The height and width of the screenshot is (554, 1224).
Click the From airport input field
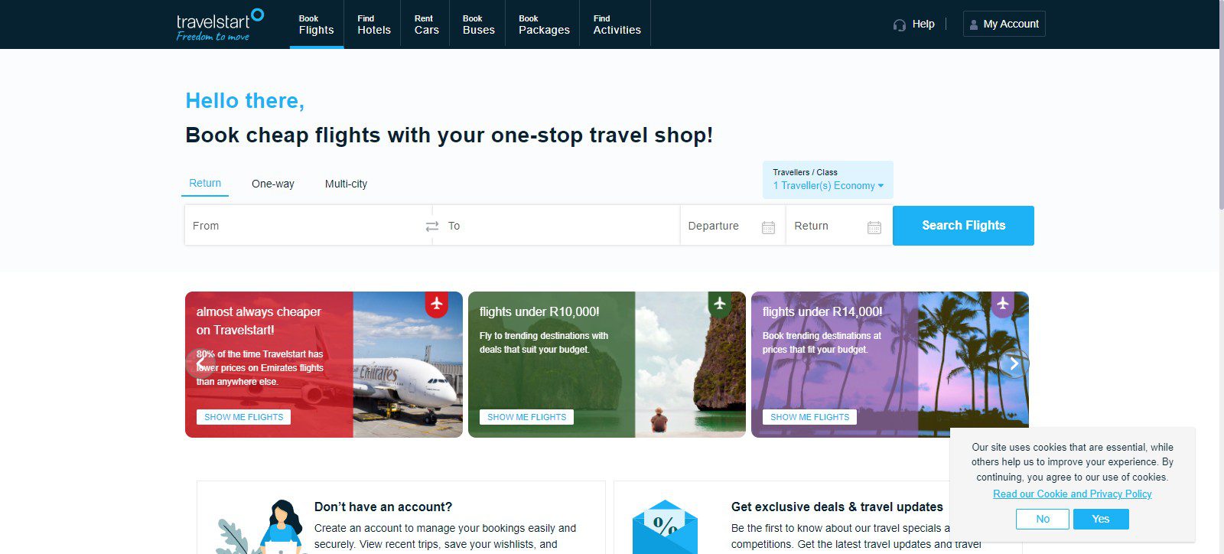(x=304, y=226)
